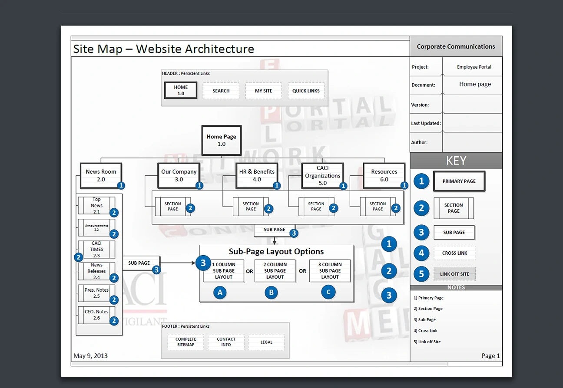
Task: Click the Pres. Notes 2.5 box
Action: tap(96, 293)
